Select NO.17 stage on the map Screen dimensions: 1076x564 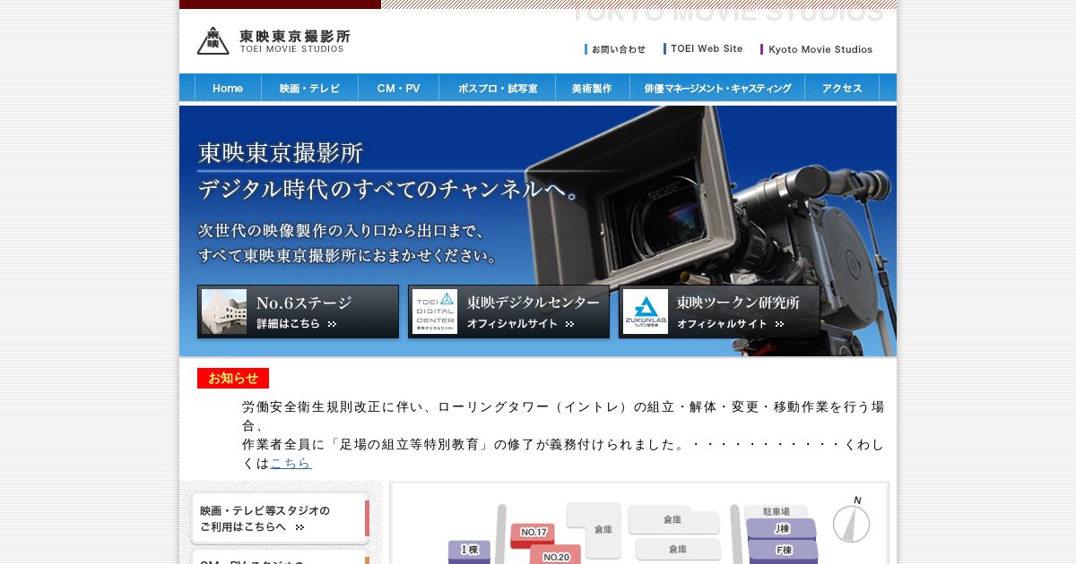pyautogui.click(x=534, y=534)
